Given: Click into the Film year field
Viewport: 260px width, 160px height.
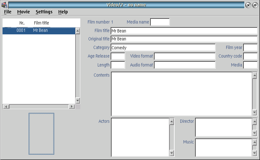Looking at the screenshot, I should tap(250, 47).
